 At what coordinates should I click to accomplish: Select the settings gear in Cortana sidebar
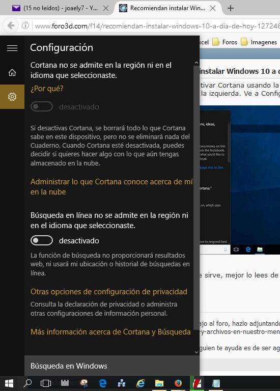pyautogui.click(x=12, y=97)
